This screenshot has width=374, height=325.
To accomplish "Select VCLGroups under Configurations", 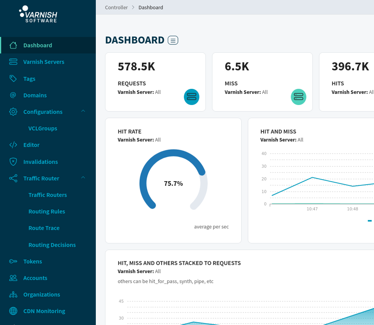I will click(x=43, y=128).
